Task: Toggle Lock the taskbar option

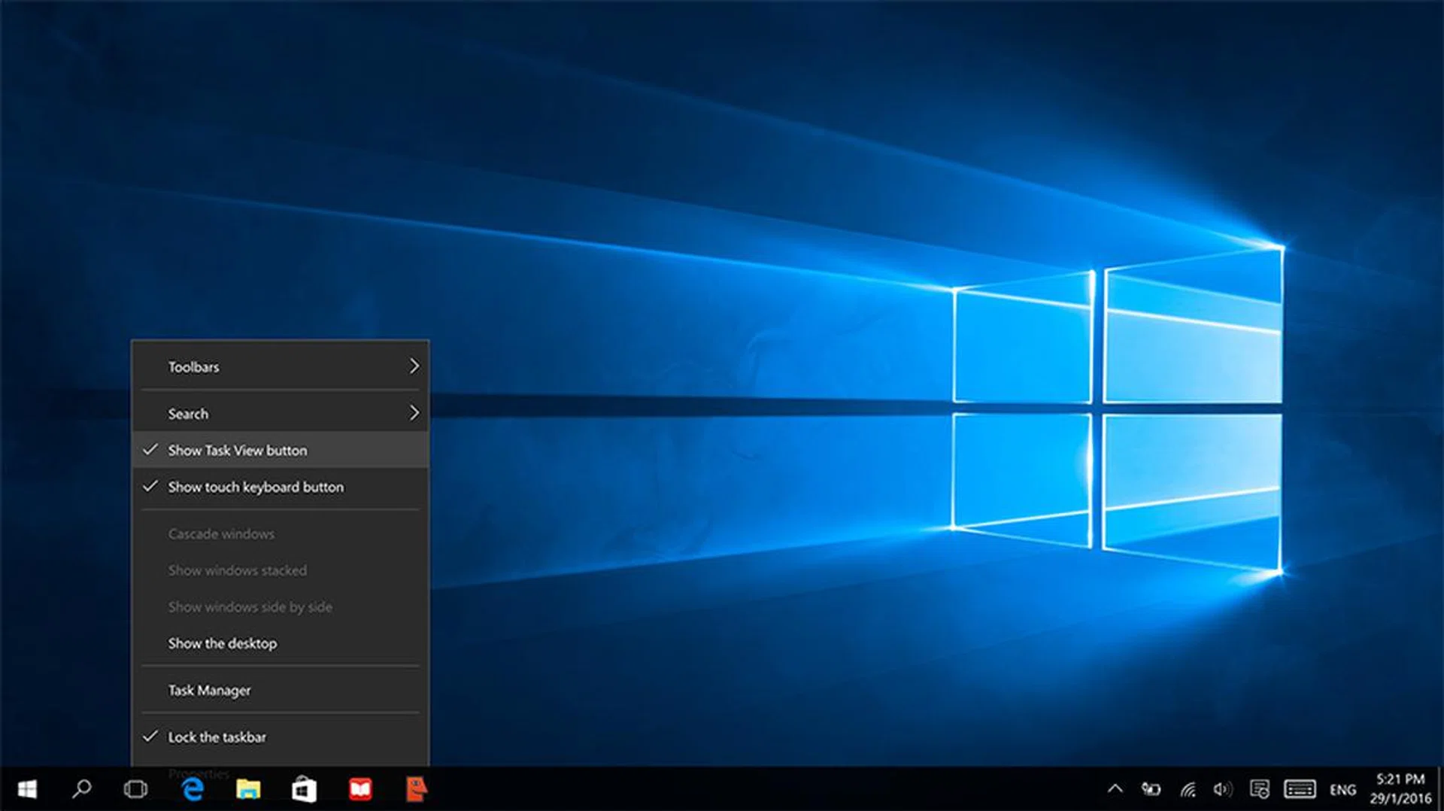Action: [x=217, y=737]
